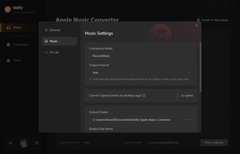The width and height of the screenshot is (240, 154).
Task: Open settings gear icon at bottom left
Action: [10, 143]
